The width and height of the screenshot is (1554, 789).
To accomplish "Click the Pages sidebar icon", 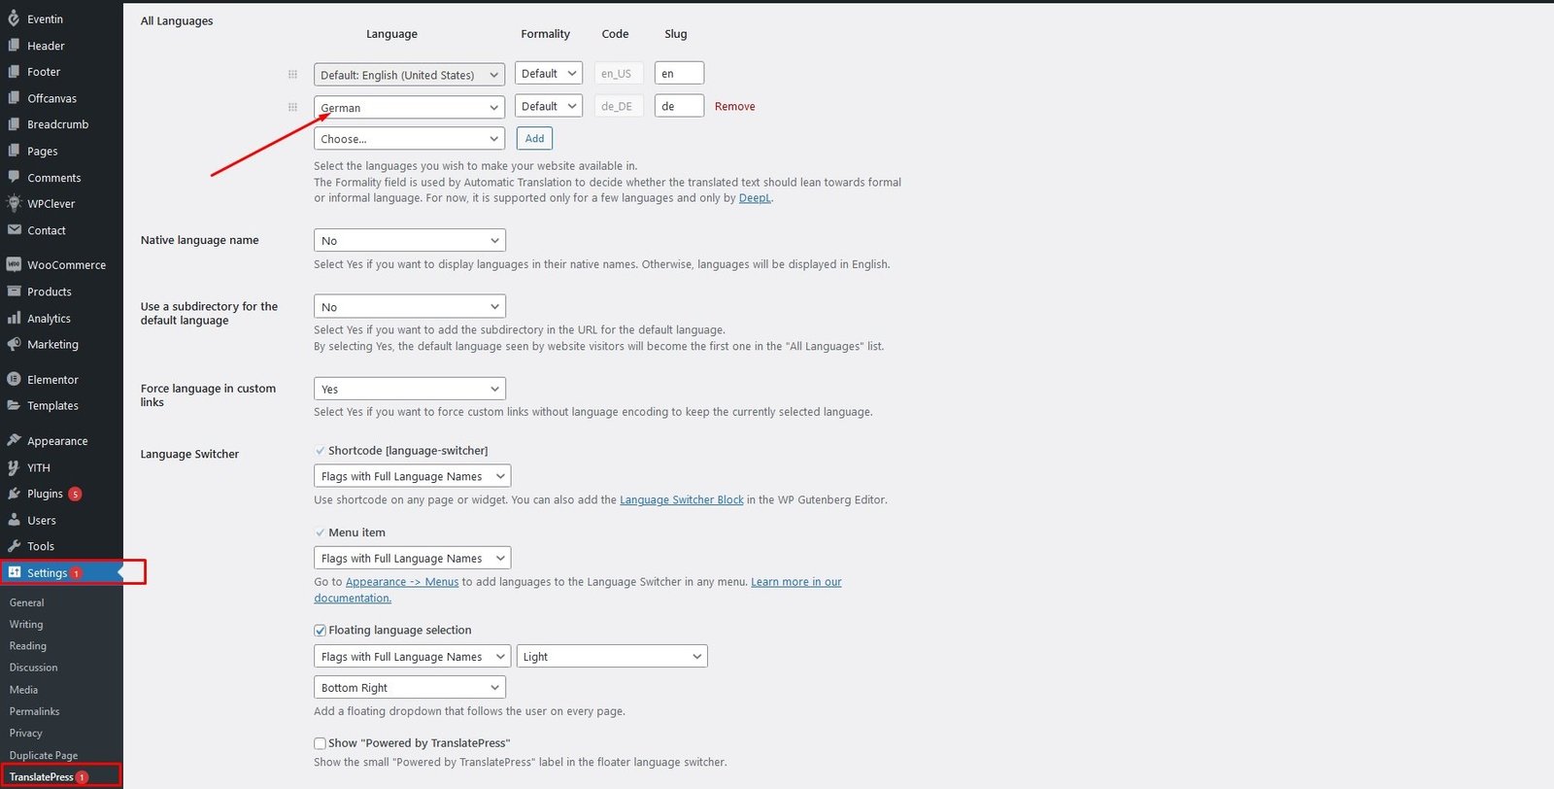I will click(14, 151).
